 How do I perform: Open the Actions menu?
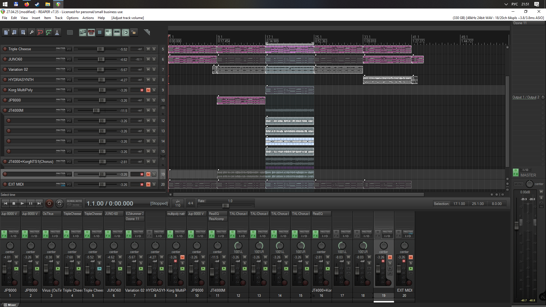pyautogui.click(x=88, y=18)
